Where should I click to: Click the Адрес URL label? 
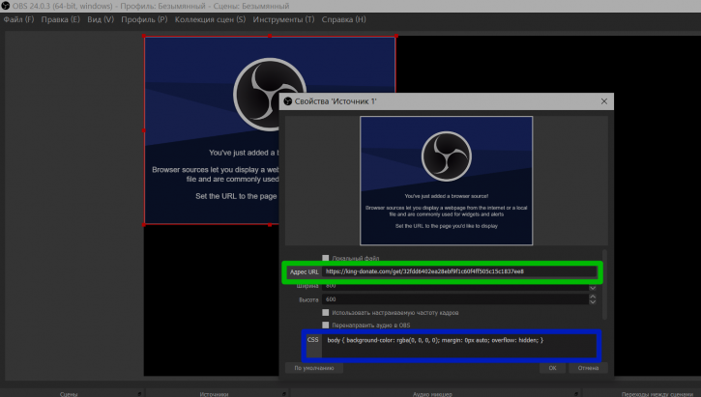pos(304,271)
